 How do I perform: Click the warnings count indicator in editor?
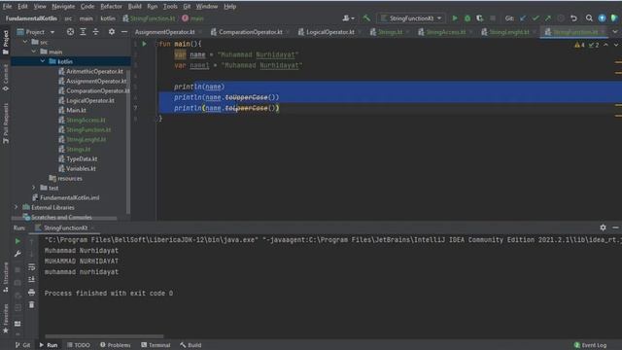tap(579, 45)
